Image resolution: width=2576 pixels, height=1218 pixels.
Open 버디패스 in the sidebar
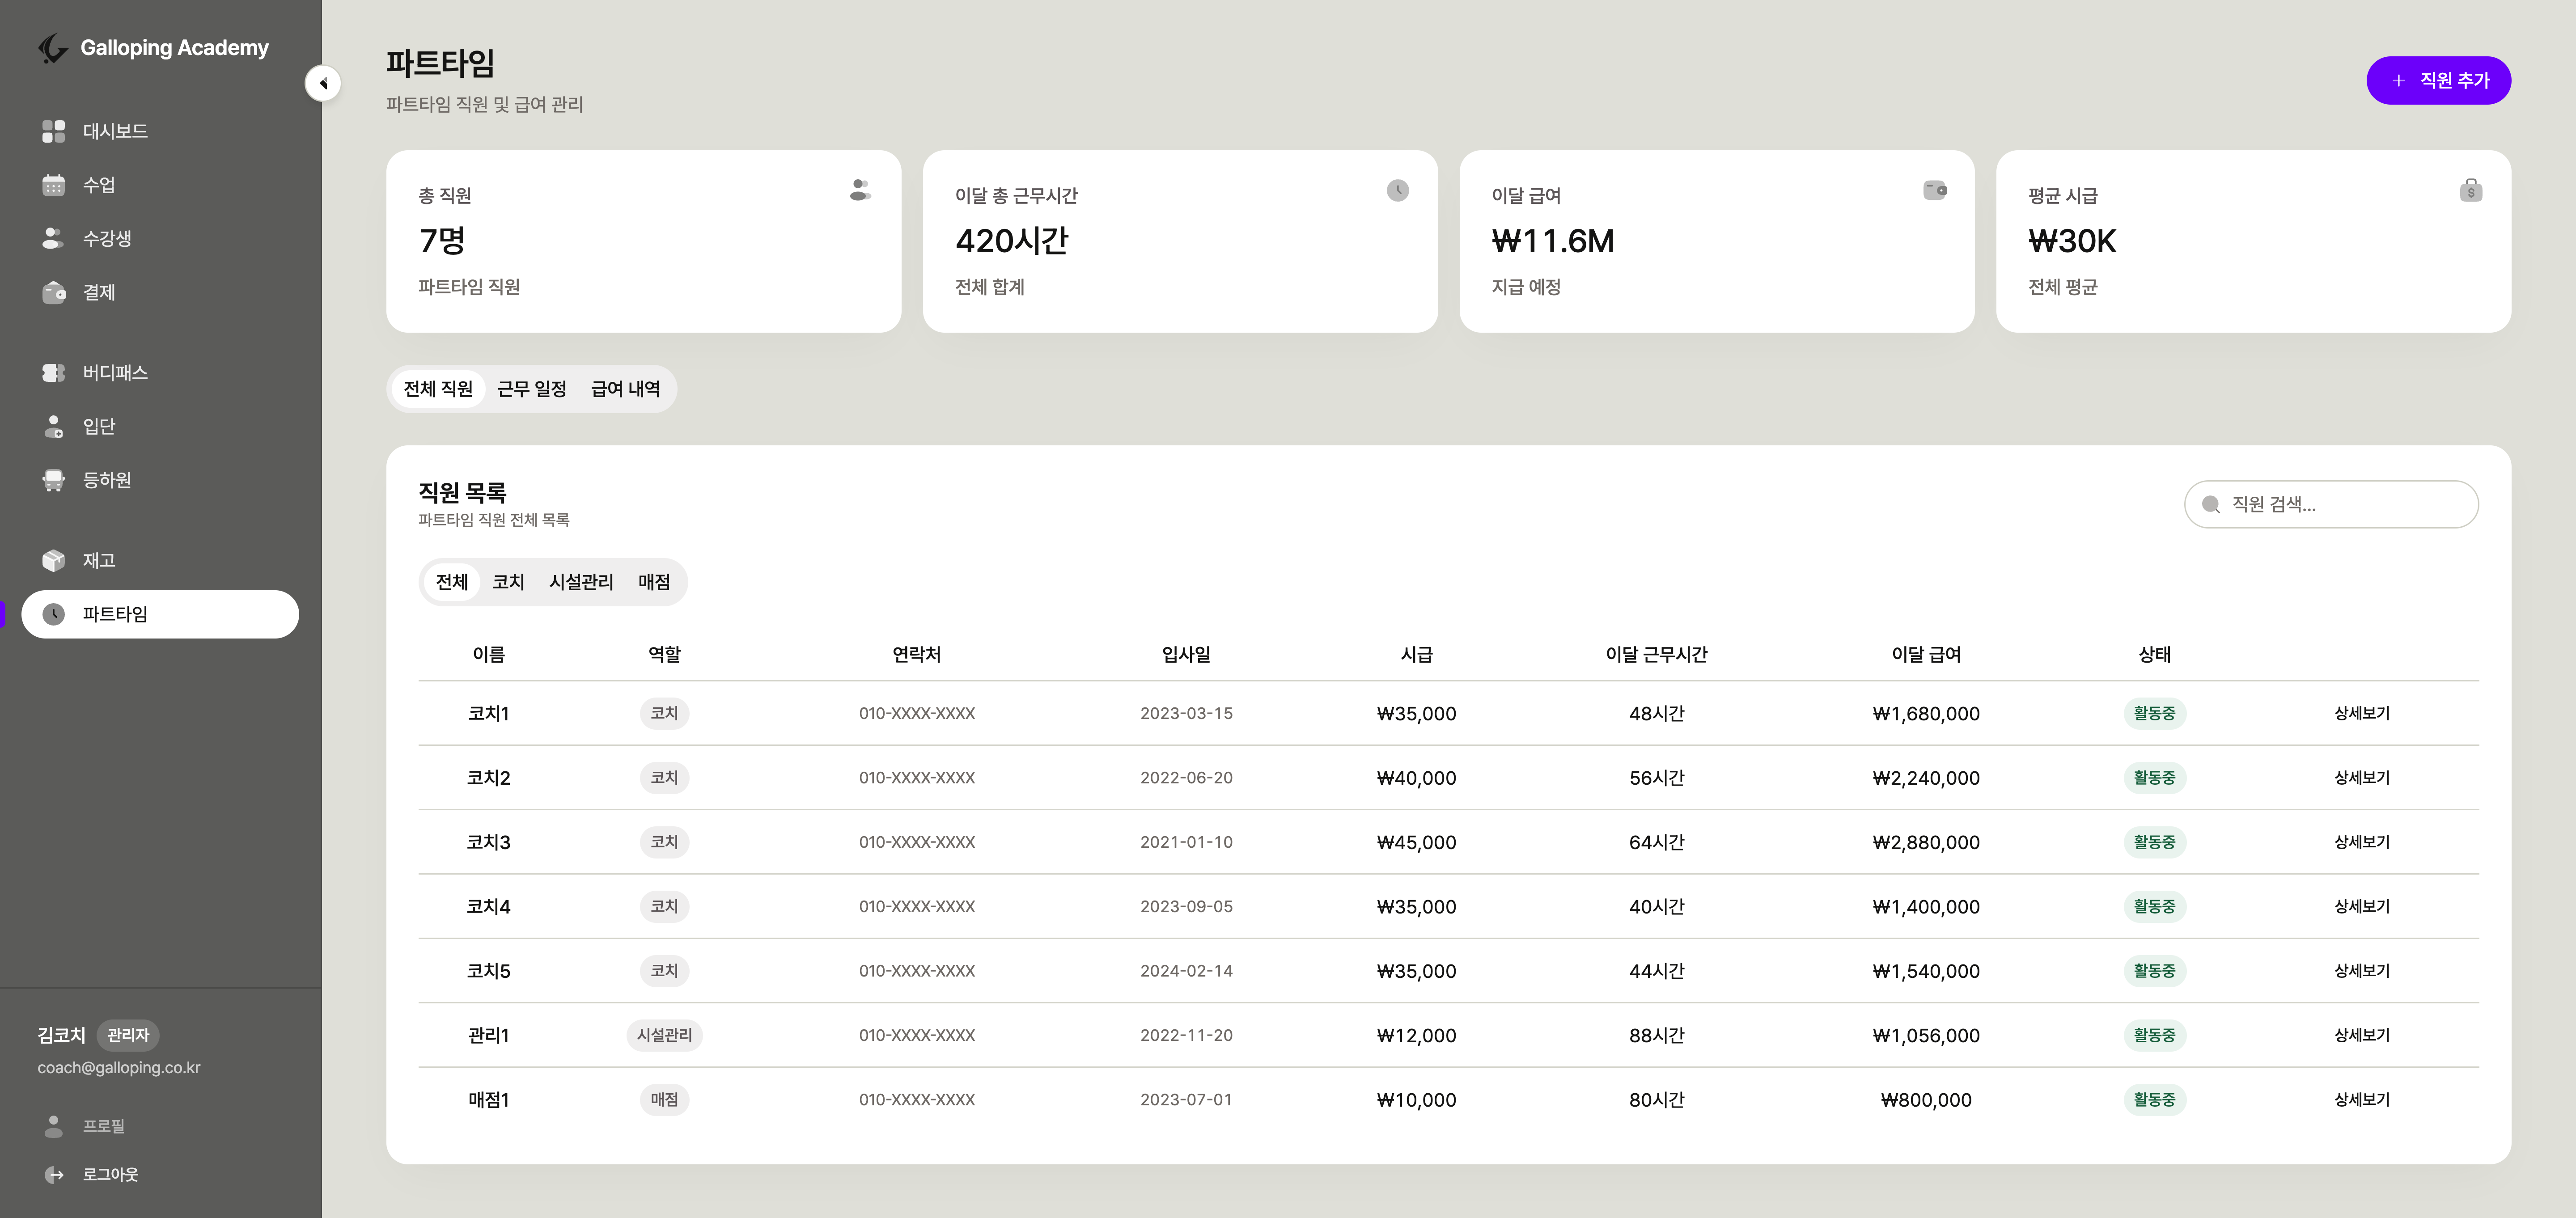160,372
